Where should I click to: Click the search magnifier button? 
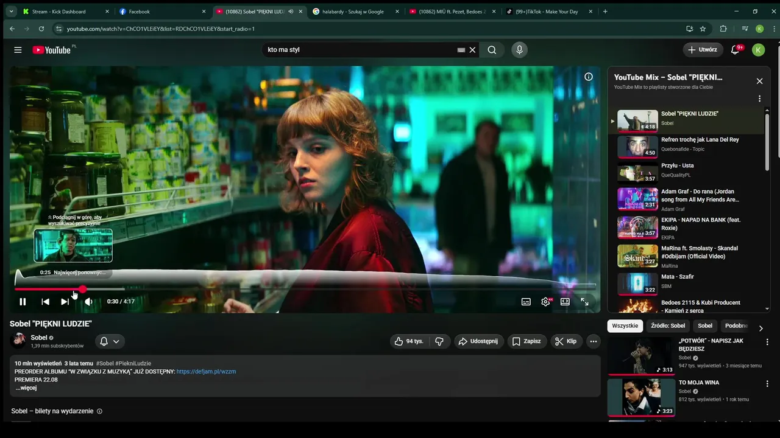click(492, 50)
